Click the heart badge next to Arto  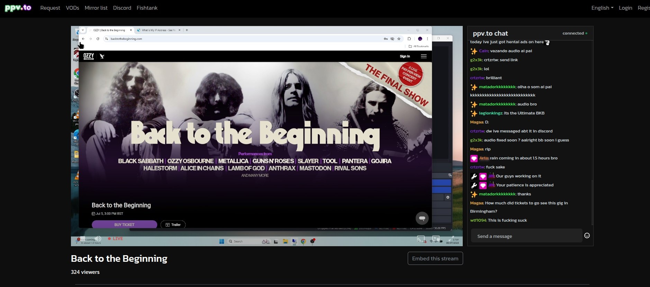pos(474,158)
